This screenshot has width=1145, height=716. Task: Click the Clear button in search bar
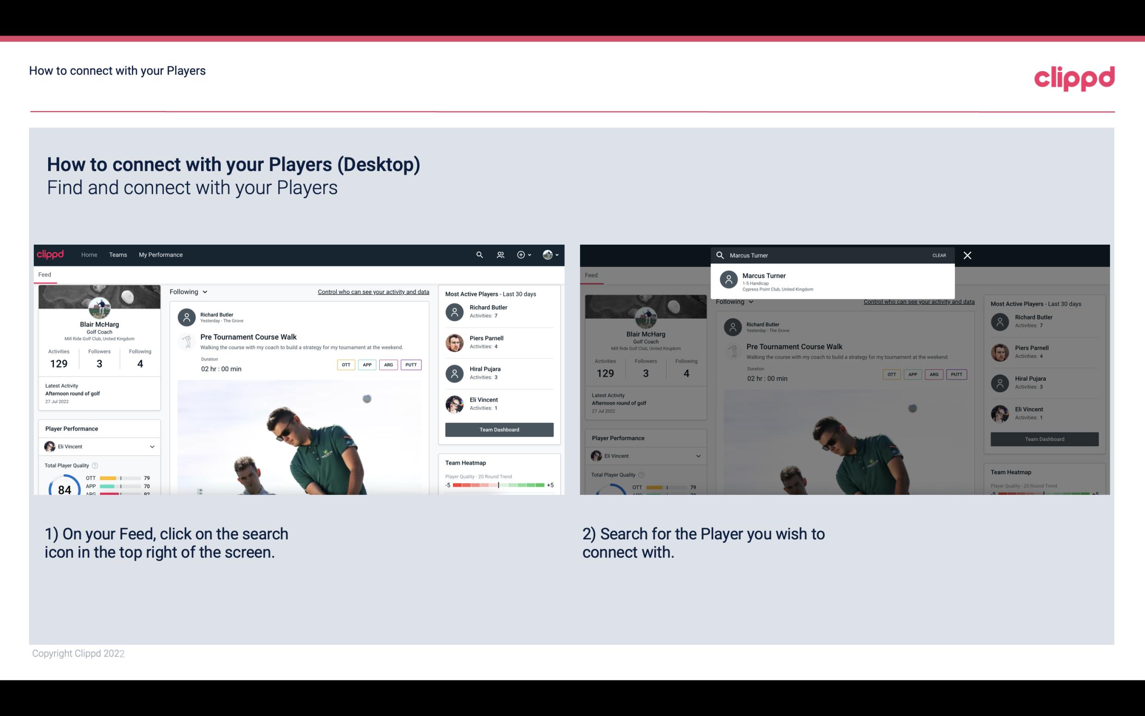(938, 255)
